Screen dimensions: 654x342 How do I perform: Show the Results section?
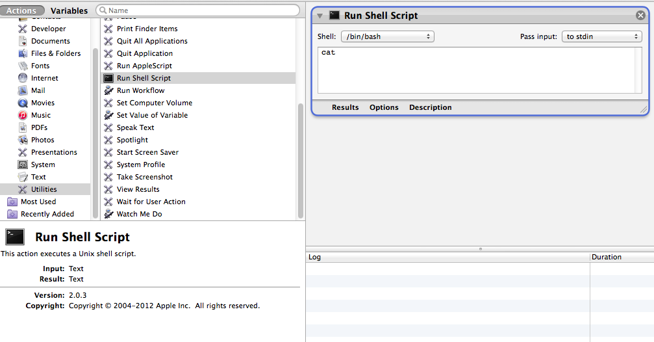(x=345, y=107)
